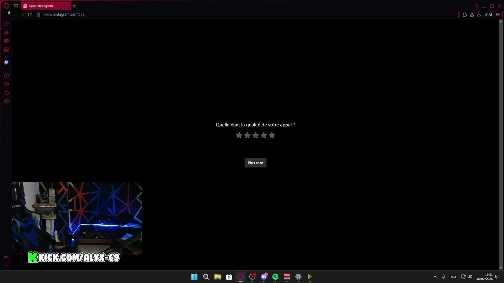Open sidebar three-dots setup menu
This screenshot has width=504, height=283.
coord(6,266)
